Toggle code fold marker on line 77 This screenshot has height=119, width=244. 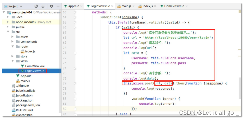(x=75, y=83)
